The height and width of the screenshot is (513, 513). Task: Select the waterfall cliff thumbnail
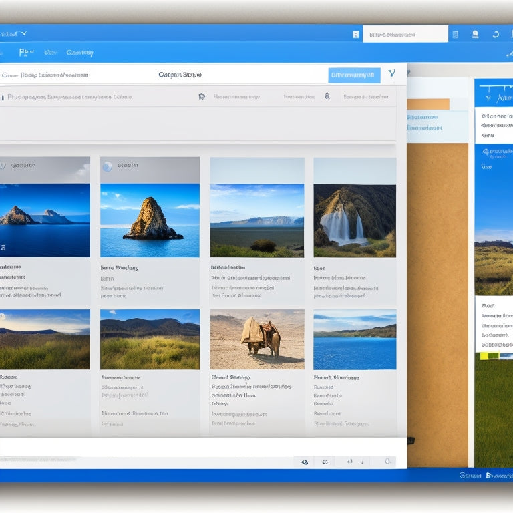pos(355,220)
